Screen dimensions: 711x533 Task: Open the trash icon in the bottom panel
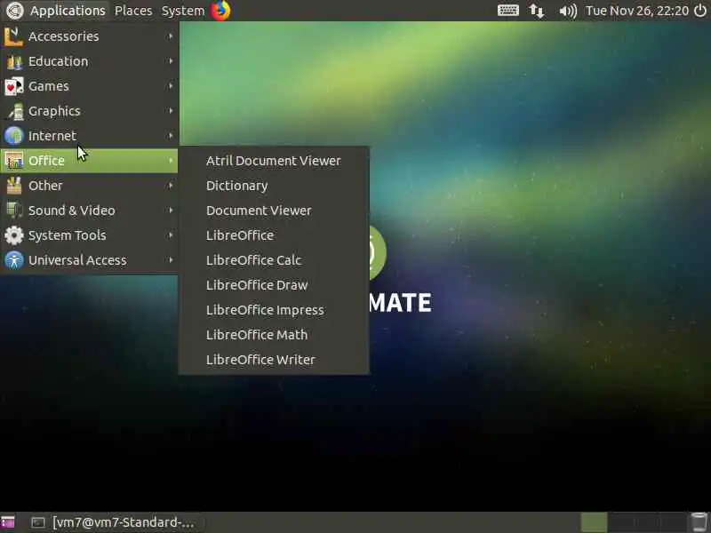[699, 522]
